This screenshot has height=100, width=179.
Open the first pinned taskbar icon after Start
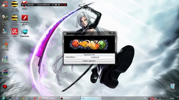tap(11, 98)
